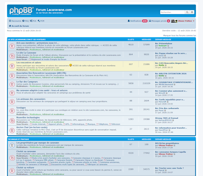Click the Notifications 878 badge
Image resolution: width=203 pixels, height=176 pixels.
pos(145,21)
